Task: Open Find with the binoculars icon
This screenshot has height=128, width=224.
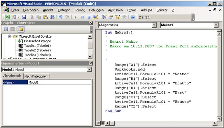Action: tap(52, 17)
